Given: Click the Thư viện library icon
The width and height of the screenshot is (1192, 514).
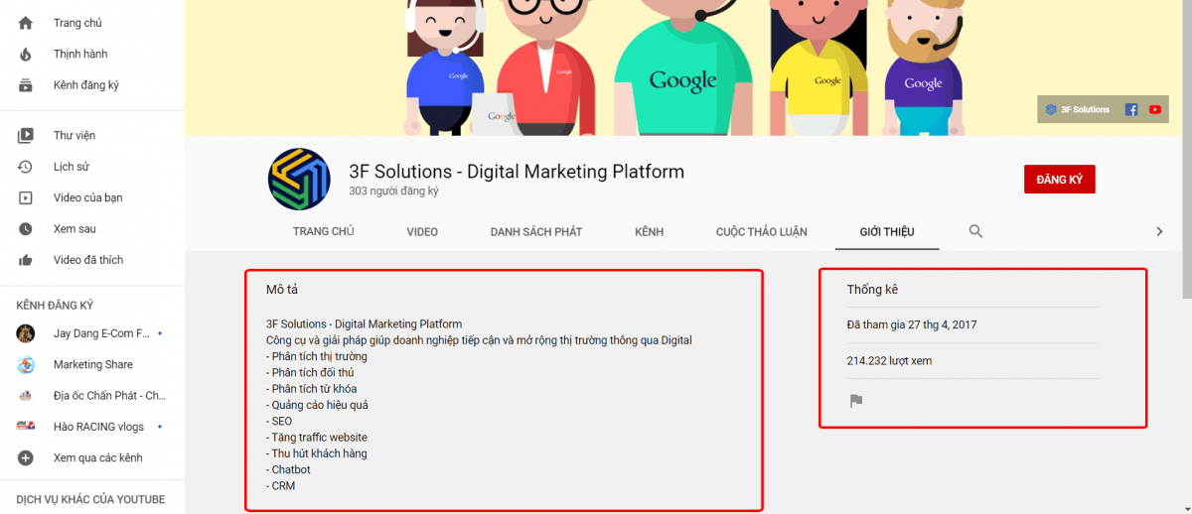Looking at the screenshot, I should point(26,135).
